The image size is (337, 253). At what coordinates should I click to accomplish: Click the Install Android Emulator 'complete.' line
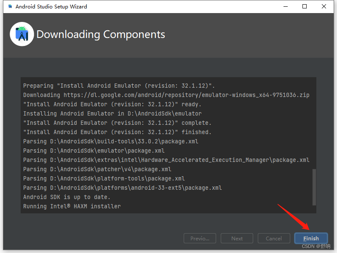coord(117,123)
